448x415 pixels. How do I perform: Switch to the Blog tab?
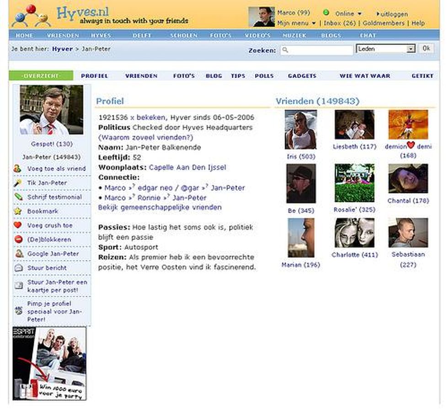(214, 76)
